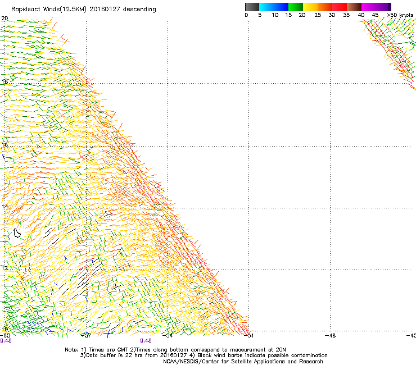Screen dimensions: 416x365
Task: Click the '-48' longitude axis label
Action: 330,335
